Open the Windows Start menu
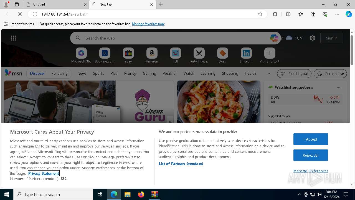 pyautogui.click(x=7, y=194)
